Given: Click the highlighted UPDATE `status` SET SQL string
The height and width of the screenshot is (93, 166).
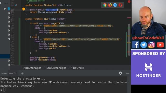Looking at the screenshot, I should tap(81, 39).
